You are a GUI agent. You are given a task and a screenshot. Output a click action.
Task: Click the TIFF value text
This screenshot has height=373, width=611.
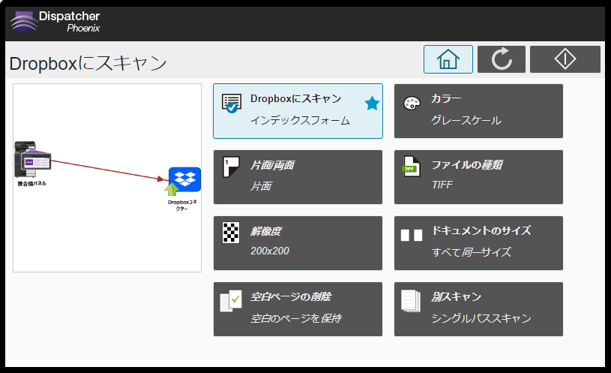tap(442, 185)
